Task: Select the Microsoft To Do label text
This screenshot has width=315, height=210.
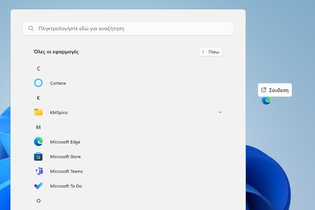Action: pyautogui.click(x=66, y=186)
